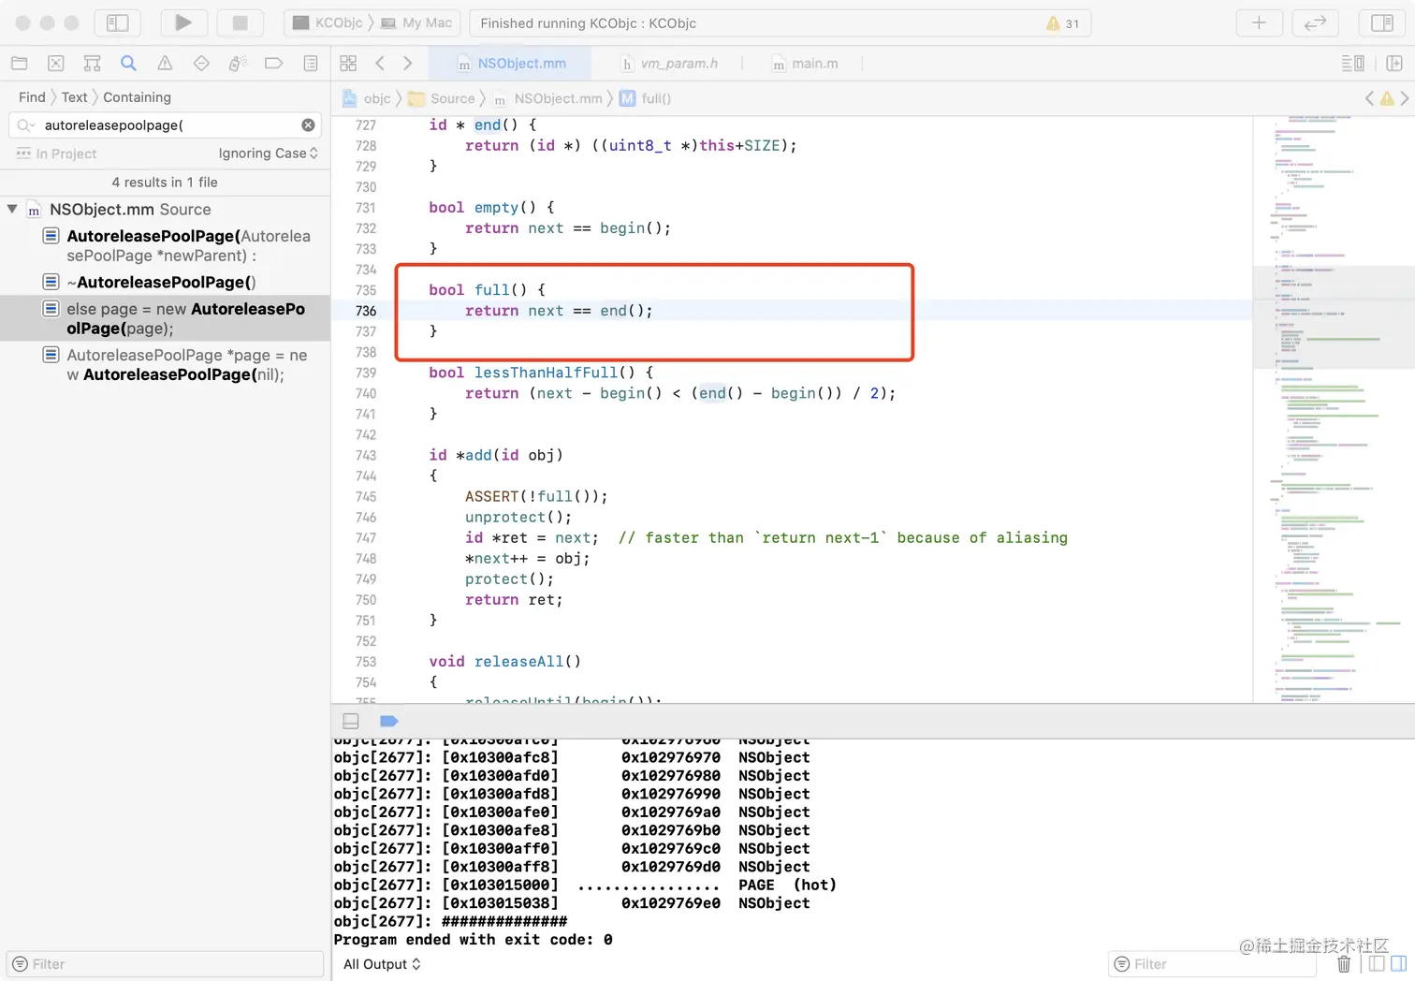The height and width of the screenshot is (981, 1415).
Task: Switch to the Project navigator folder icon
Action: [x=19, y=64]
